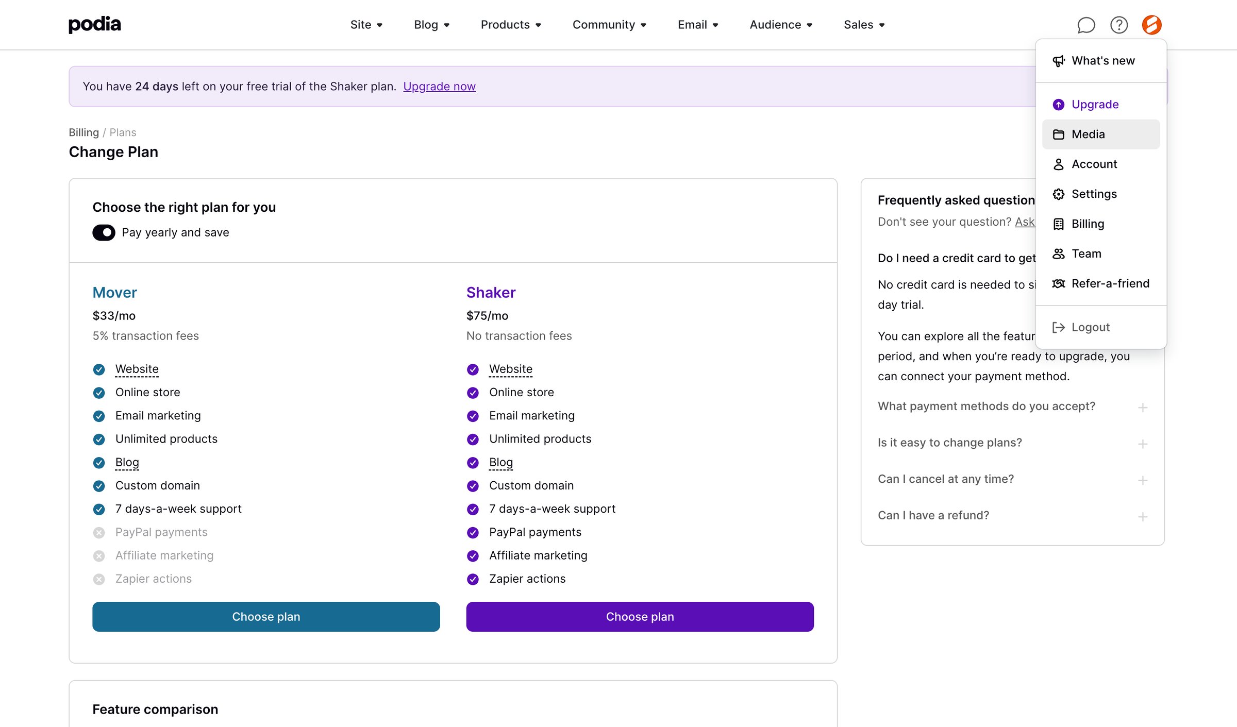Select Settings in profile menu
This screenshot has width=1237, height=727.
(x=1101, y=194)
